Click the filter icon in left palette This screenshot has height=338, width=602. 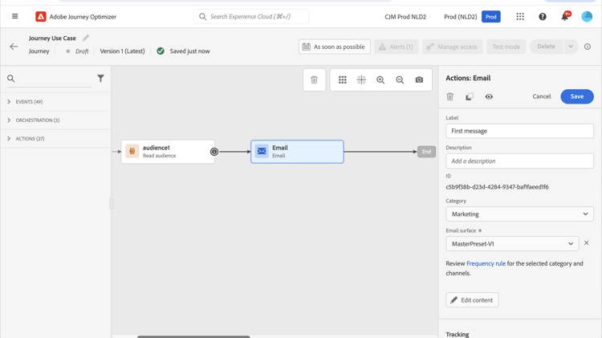(100, 79)
